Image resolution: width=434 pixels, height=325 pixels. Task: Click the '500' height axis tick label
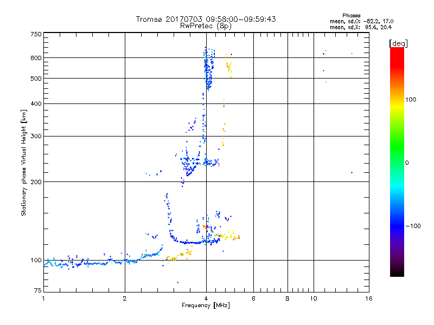[36, 79]
